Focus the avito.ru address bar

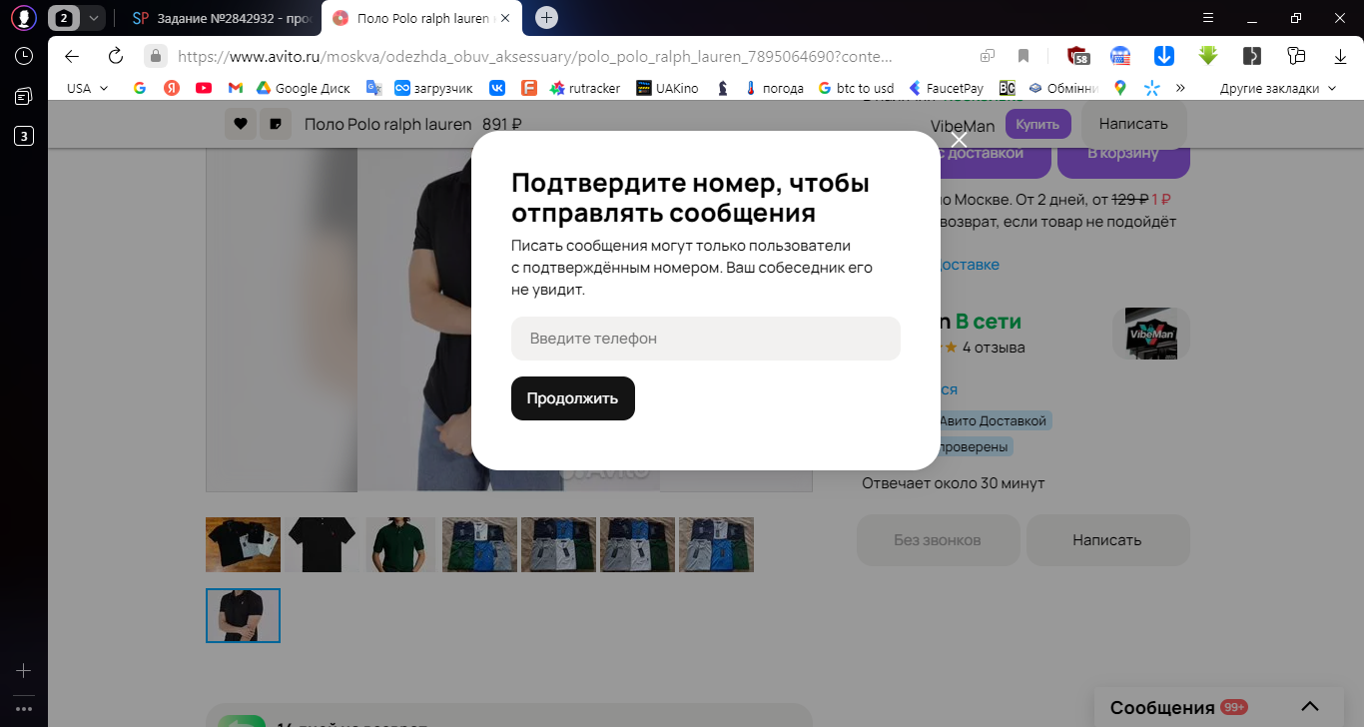coord(535,57)
